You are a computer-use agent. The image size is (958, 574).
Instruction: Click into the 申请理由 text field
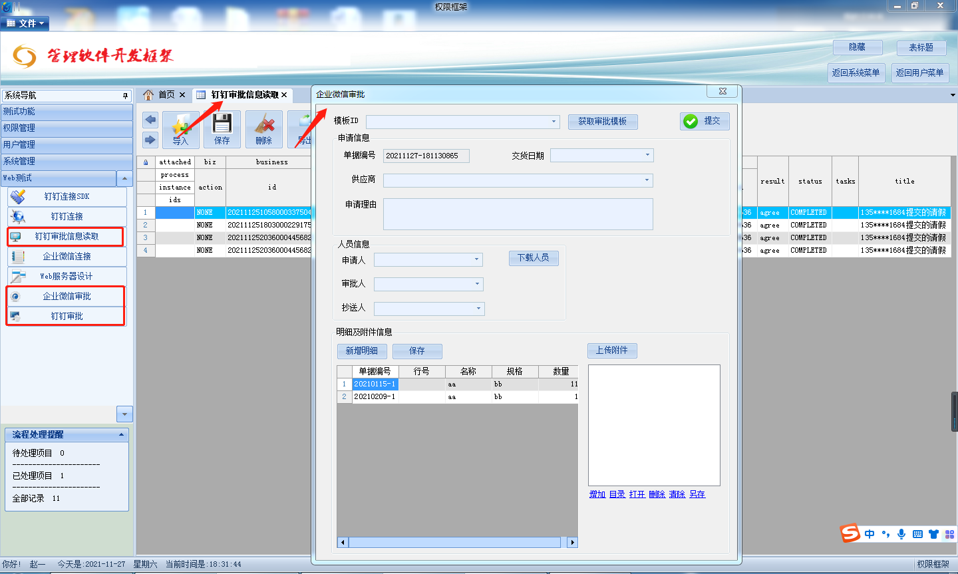[x=518, y=214]
